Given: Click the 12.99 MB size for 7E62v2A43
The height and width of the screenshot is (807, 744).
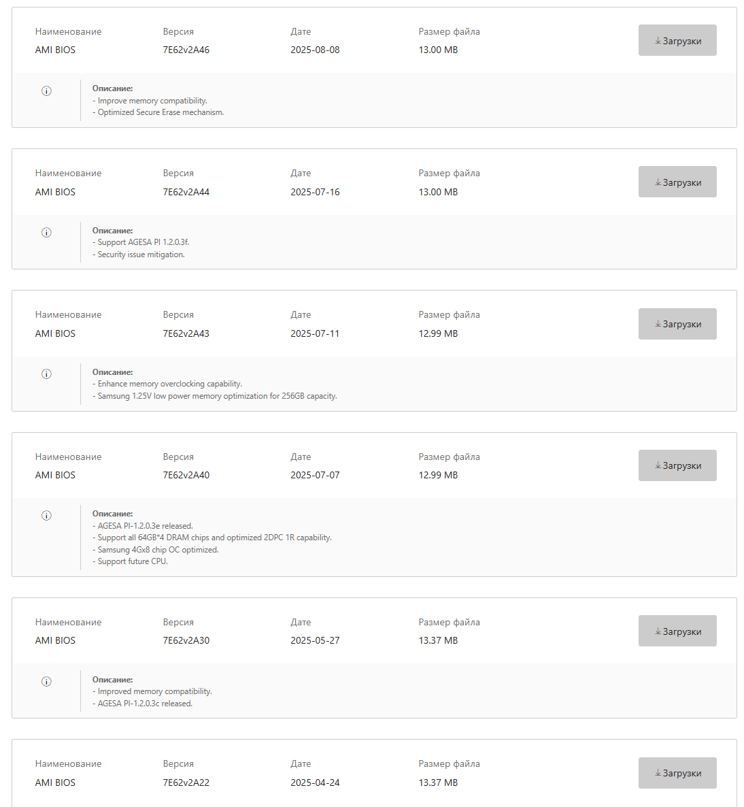Looking at the screenshot, I should pos(438,333).
